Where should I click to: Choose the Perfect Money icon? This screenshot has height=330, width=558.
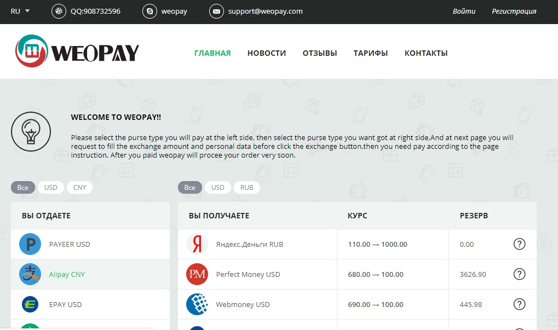tap(197, 274)
